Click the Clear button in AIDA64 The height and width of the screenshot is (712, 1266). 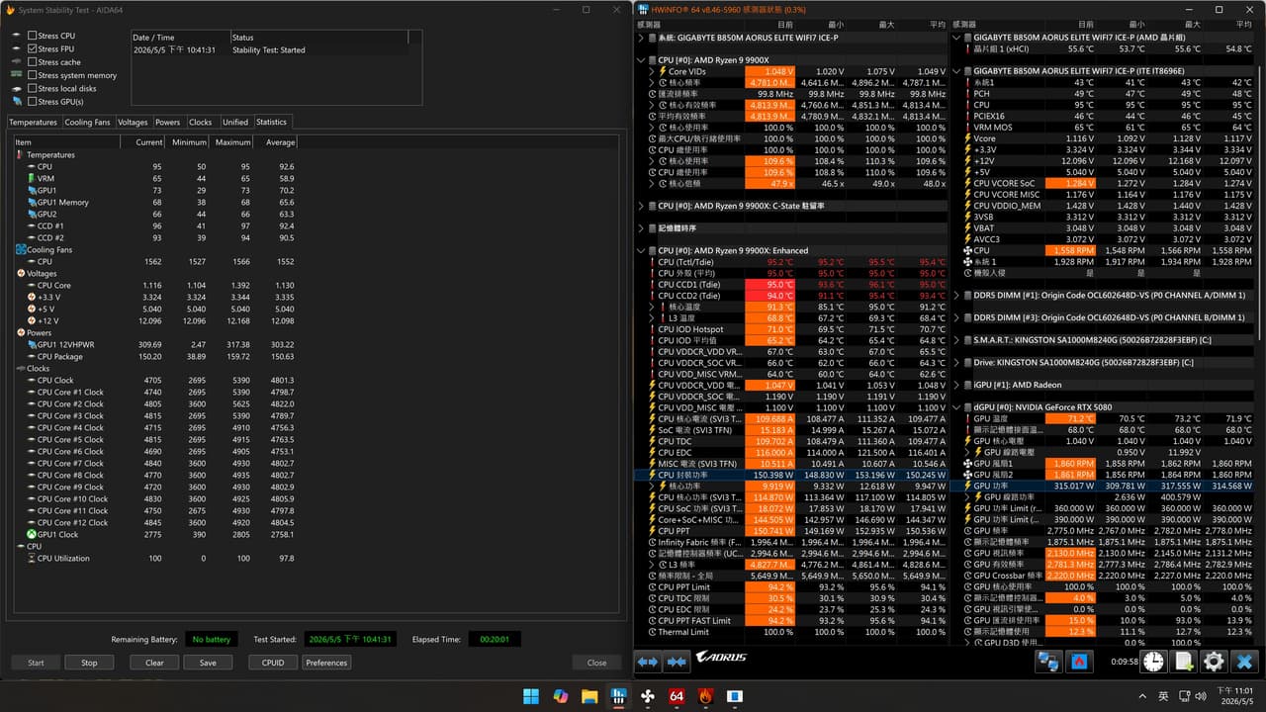154,663
